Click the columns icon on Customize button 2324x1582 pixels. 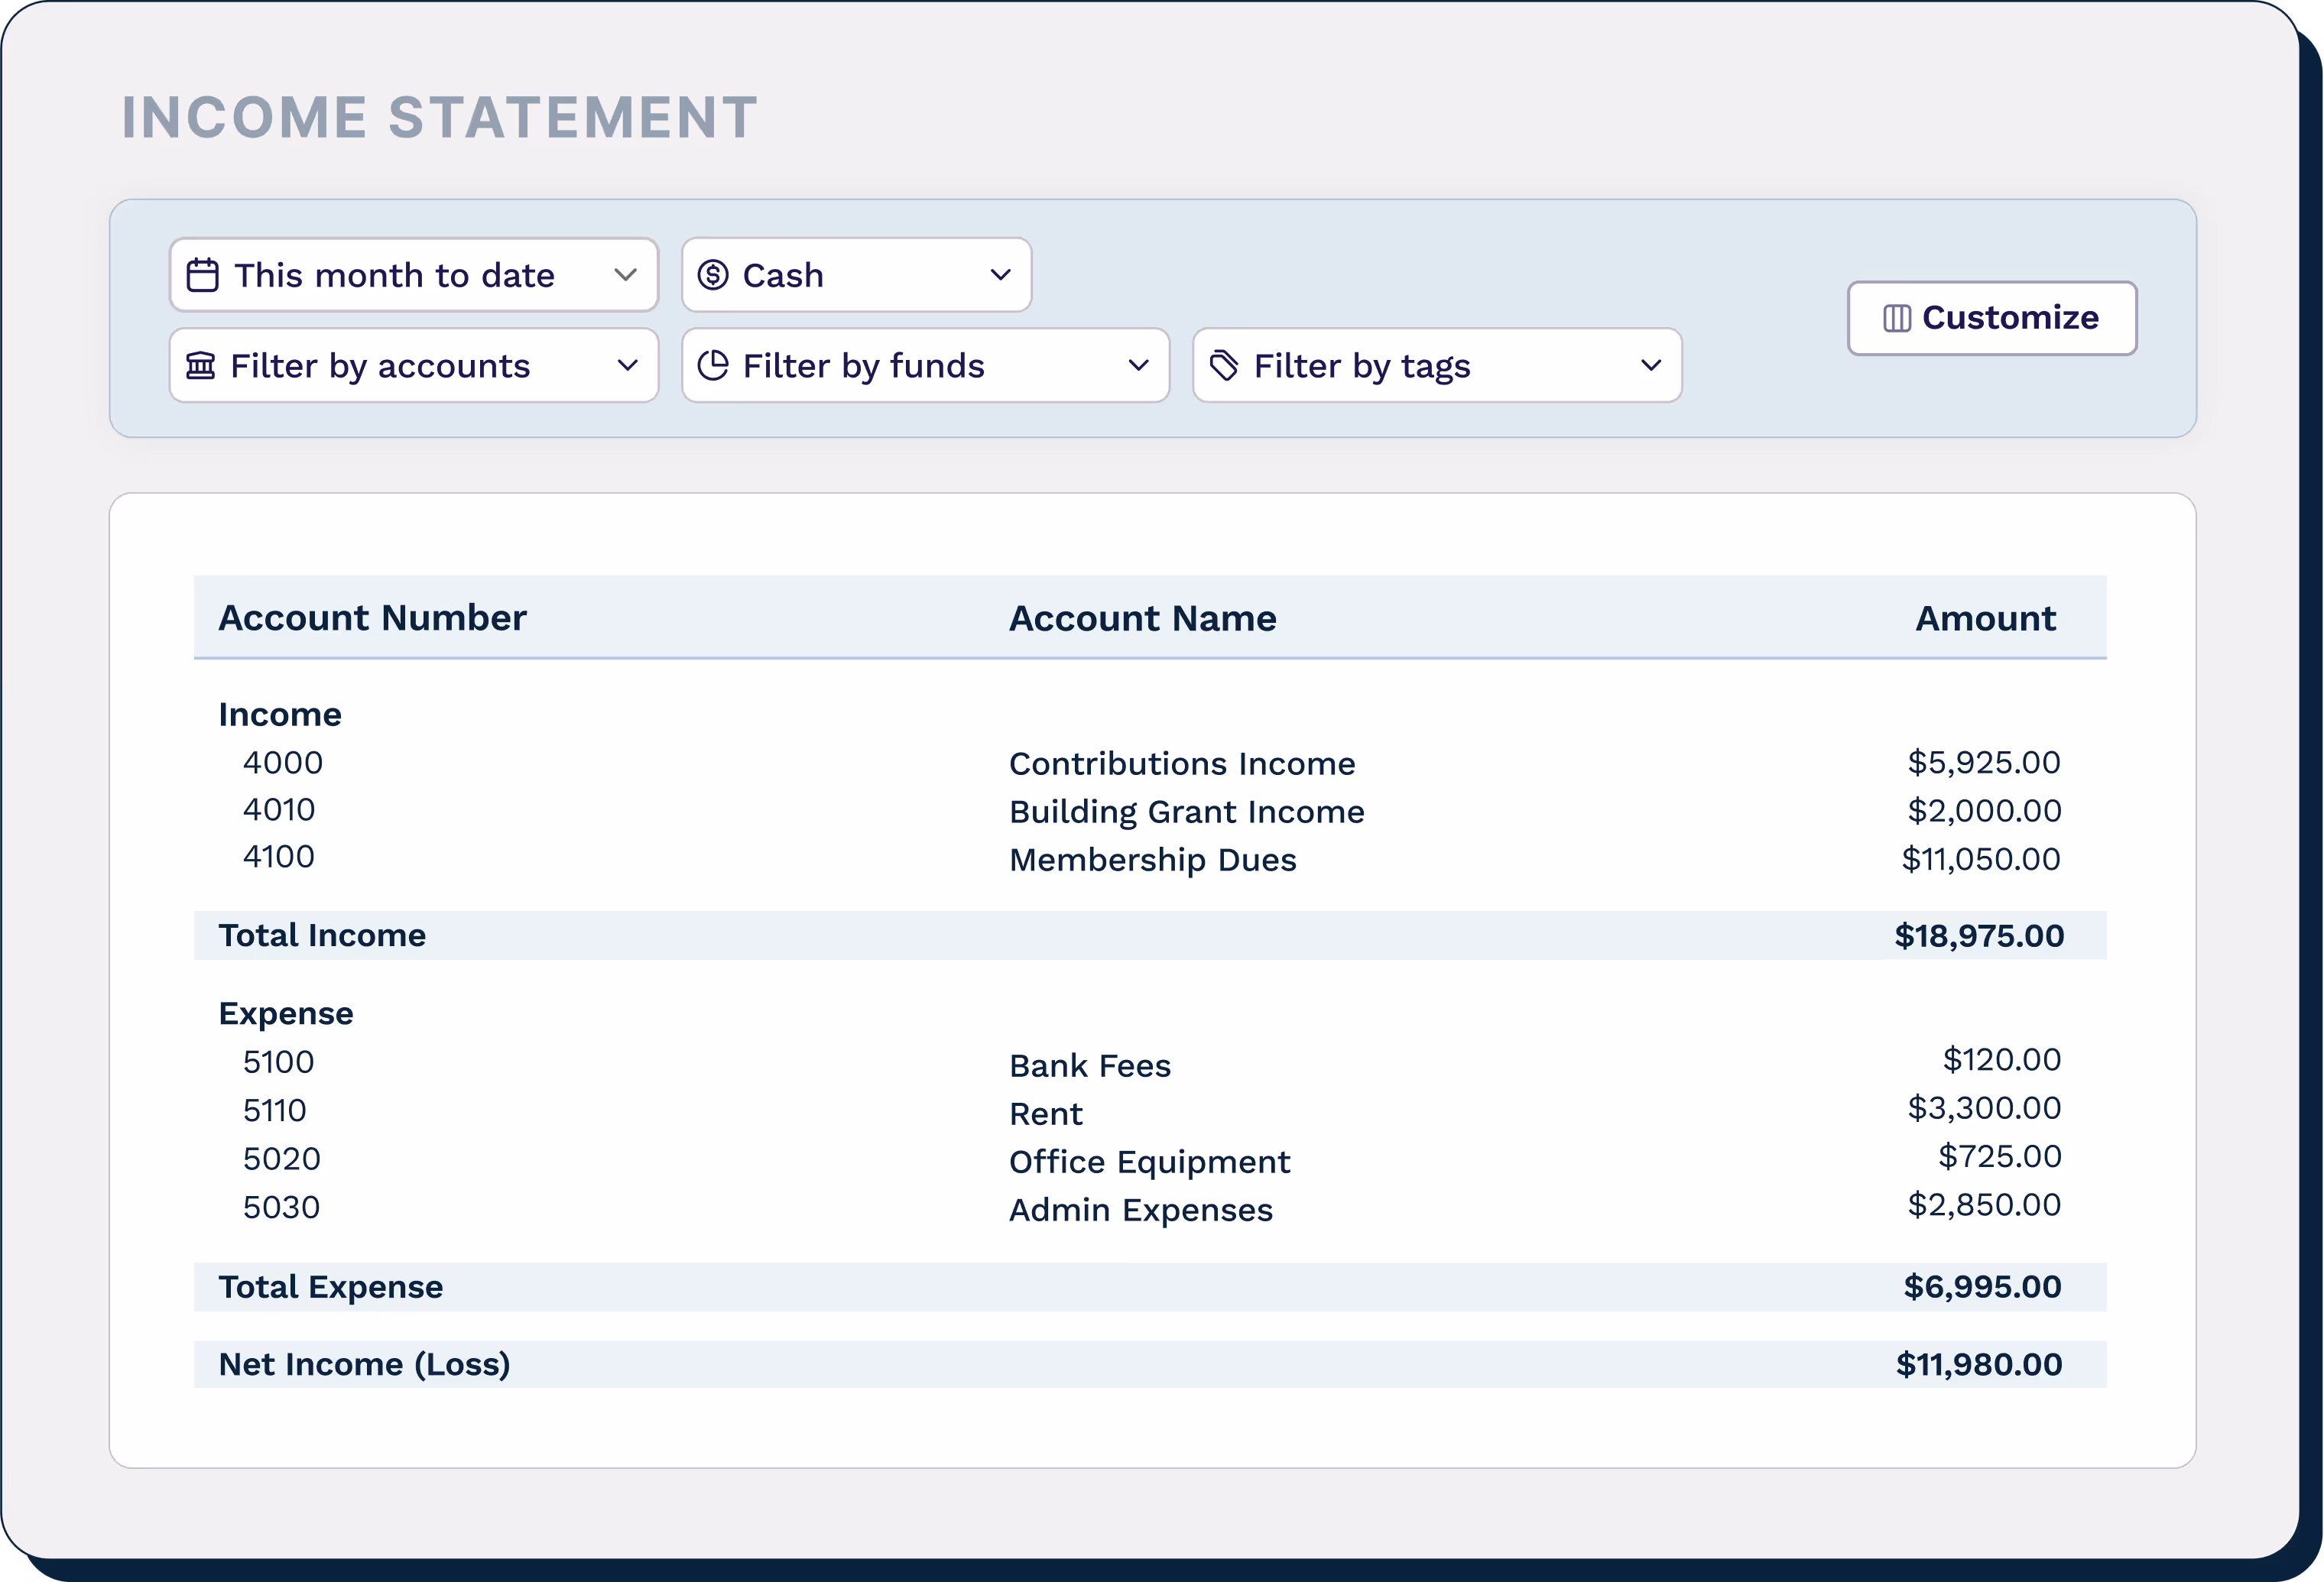tap(1896, 318)
